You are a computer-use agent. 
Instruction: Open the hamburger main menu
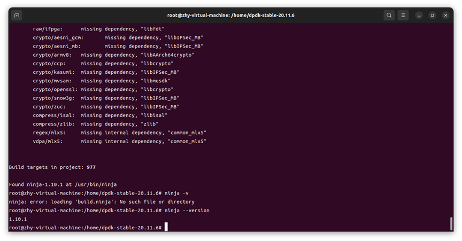coord(403,15)
